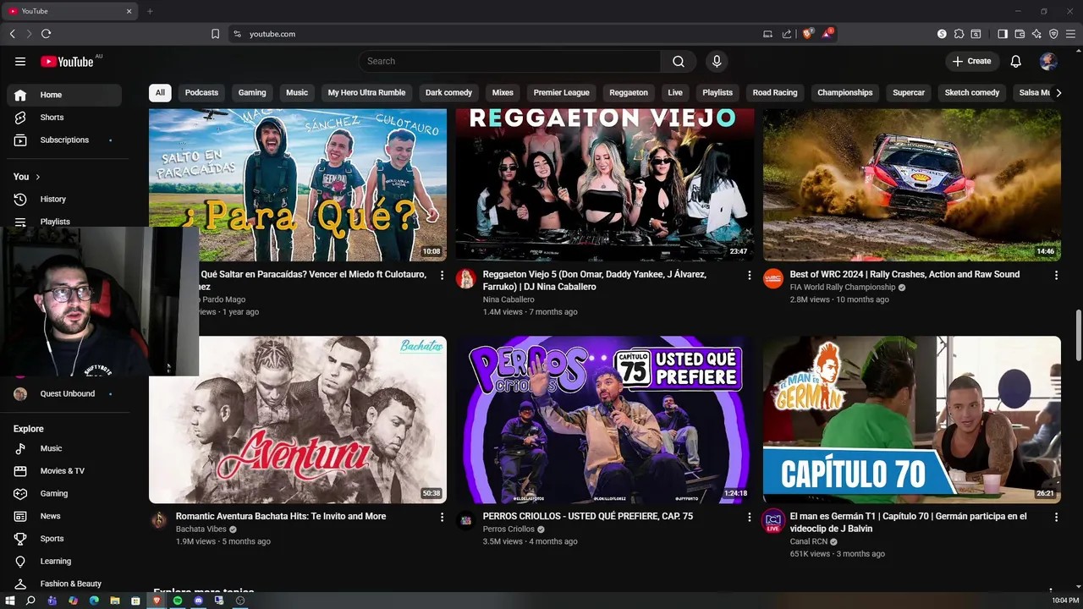Open more options for Best of WRC 2024
Screen dimensions: 1083x609
(x=1056, y=275)
